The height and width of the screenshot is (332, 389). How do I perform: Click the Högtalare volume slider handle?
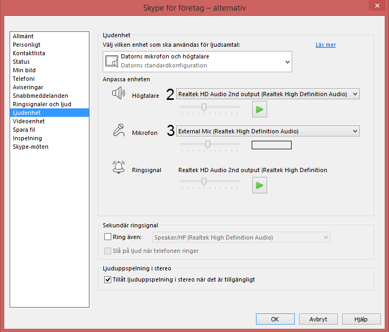(204, 107)
